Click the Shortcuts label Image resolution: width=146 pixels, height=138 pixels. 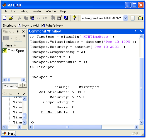click(x=9, y=25)
